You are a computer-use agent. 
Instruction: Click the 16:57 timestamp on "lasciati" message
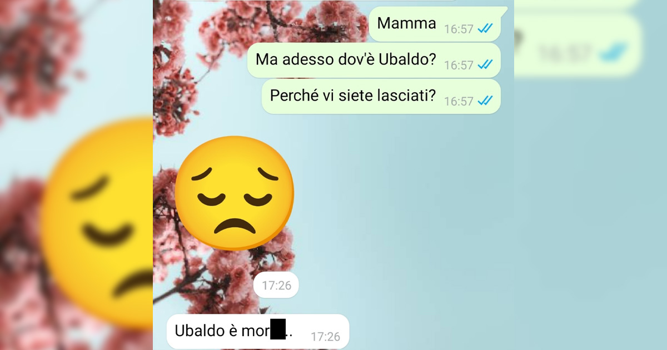coord(459,102)
